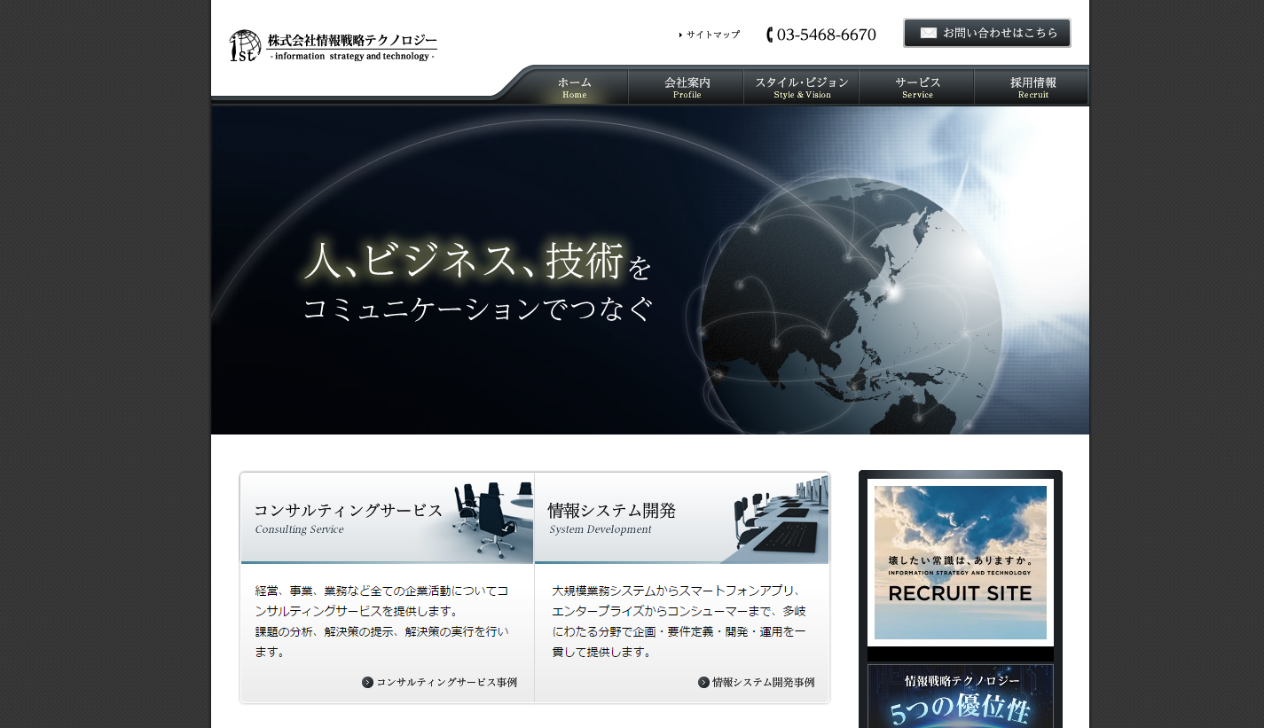Open the RECRUIT SITE banner
Viewport: 1264px width, 728px height.
(x=961, y=562)
